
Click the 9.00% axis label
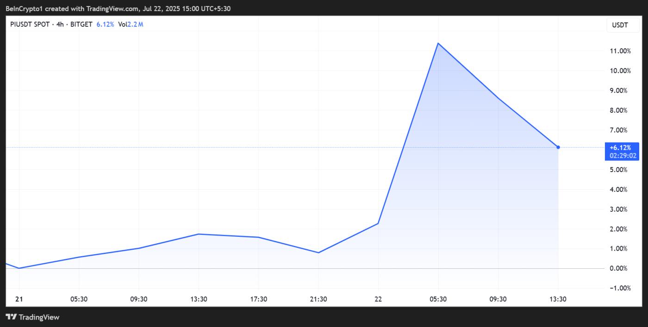(619, 91)
